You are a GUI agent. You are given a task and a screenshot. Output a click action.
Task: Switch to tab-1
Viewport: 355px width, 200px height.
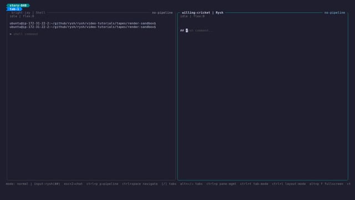pyautogui.click(x=14, y=9)
